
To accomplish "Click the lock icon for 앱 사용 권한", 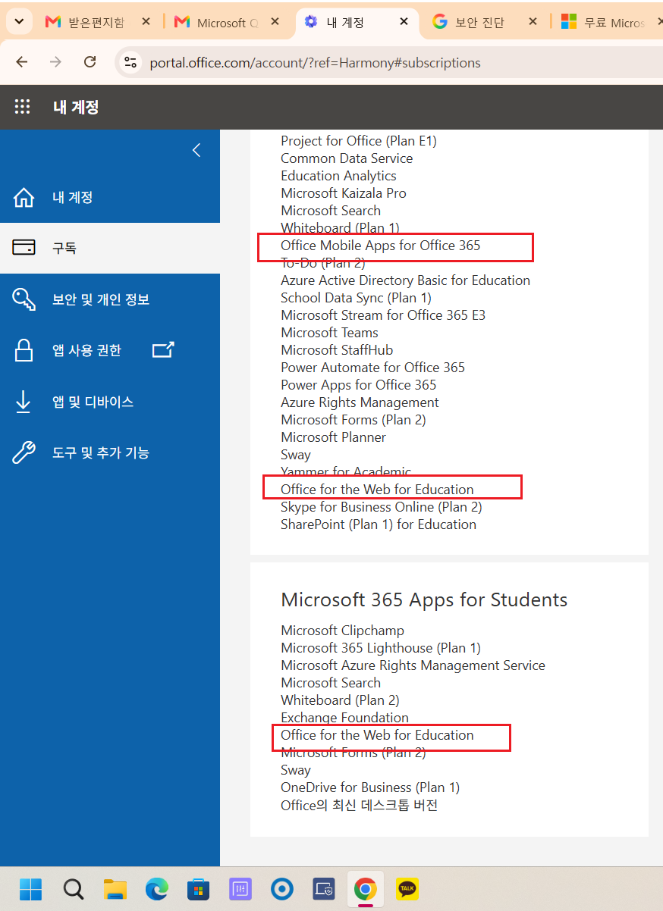I will [24, 350].
